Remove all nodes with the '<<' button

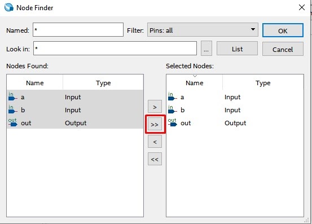click(x=155, y=159)
